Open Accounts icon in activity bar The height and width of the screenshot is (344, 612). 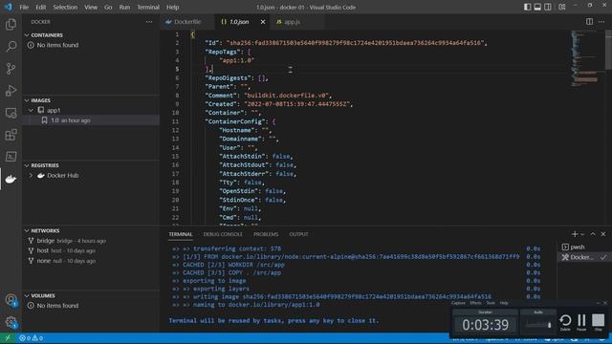11,299
